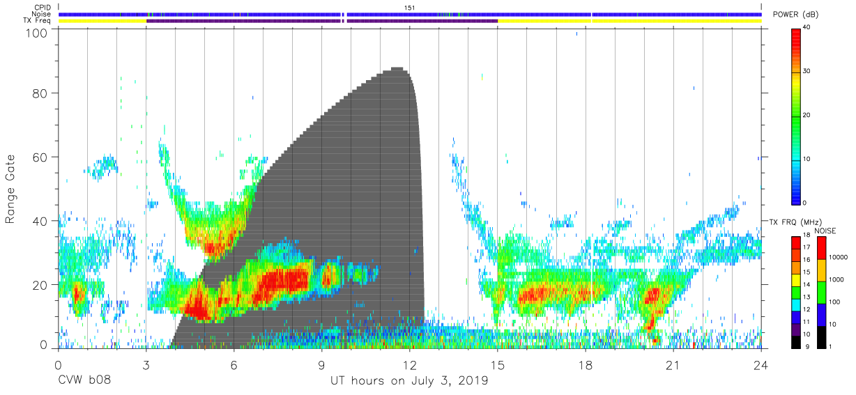Image resolution: width=856 pixels, height=395 pixels.
Task: Click the 20 tick on Range Gate axis
Action: tap(40, 285)
